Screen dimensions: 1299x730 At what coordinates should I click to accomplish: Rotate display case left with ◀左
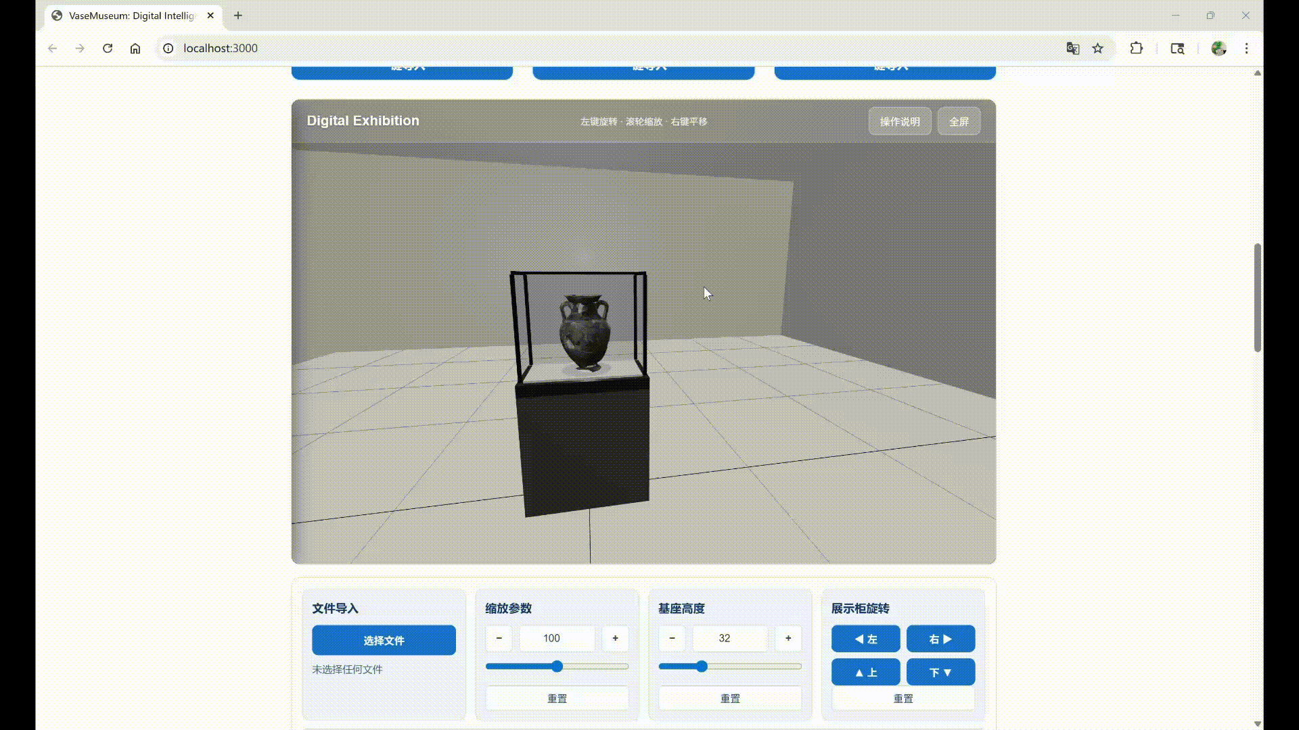[865, 639]
